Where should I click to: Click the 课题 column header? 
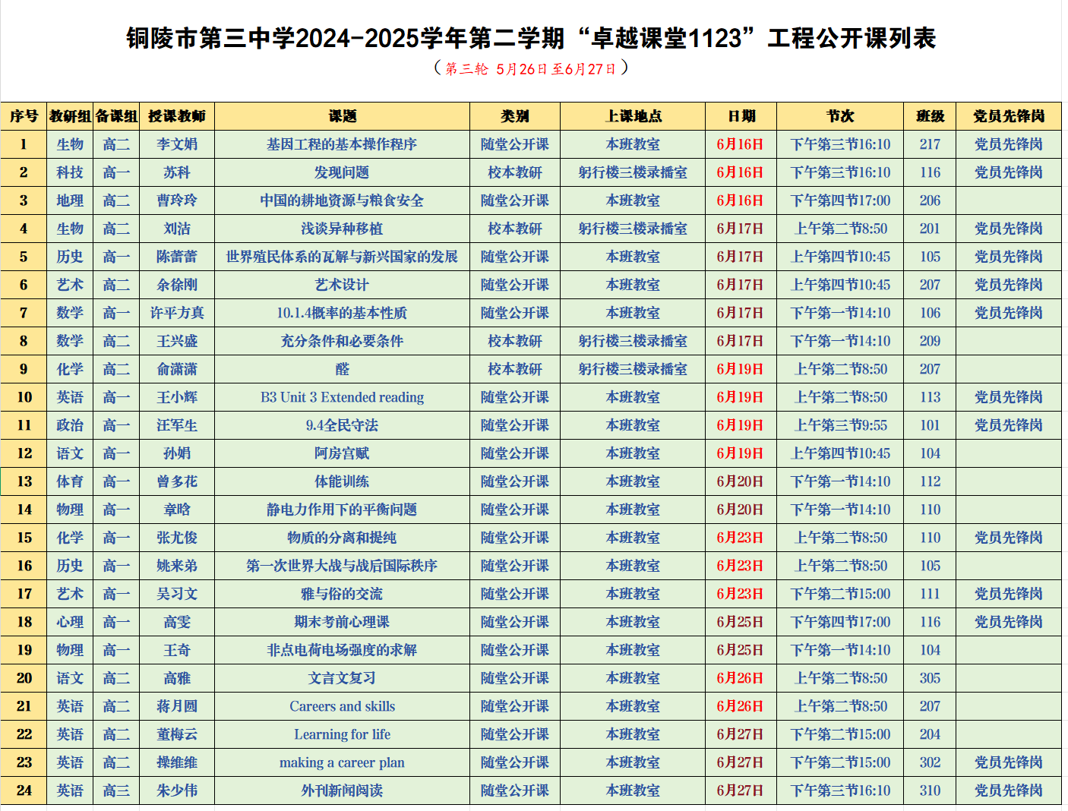[x=342, y=116]
